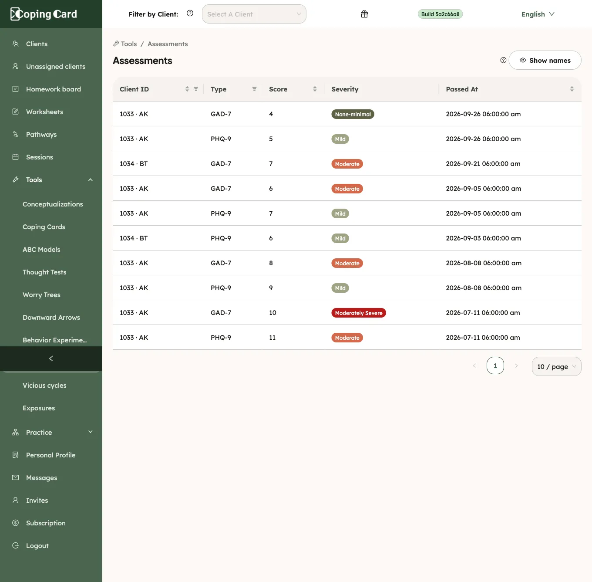Toggle Show names visibility button

545,60
